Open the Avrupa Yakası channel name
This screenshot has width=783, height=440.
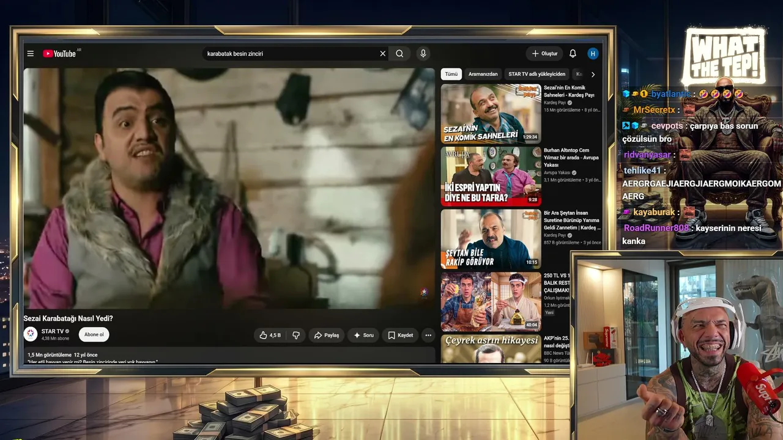pos(558,173)
